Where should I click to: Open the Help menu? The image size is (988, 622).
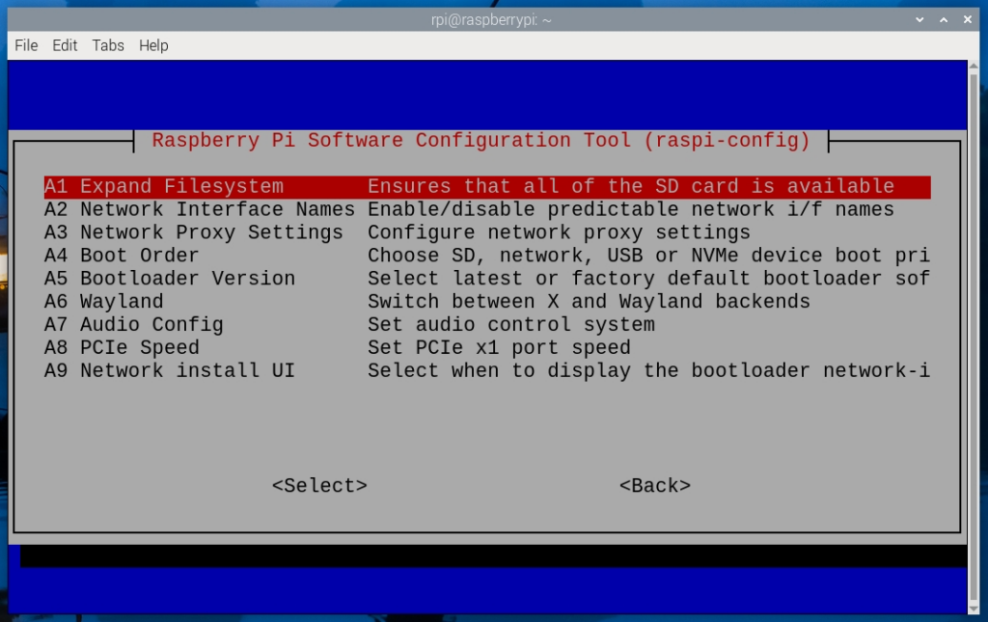coord(153,46)
